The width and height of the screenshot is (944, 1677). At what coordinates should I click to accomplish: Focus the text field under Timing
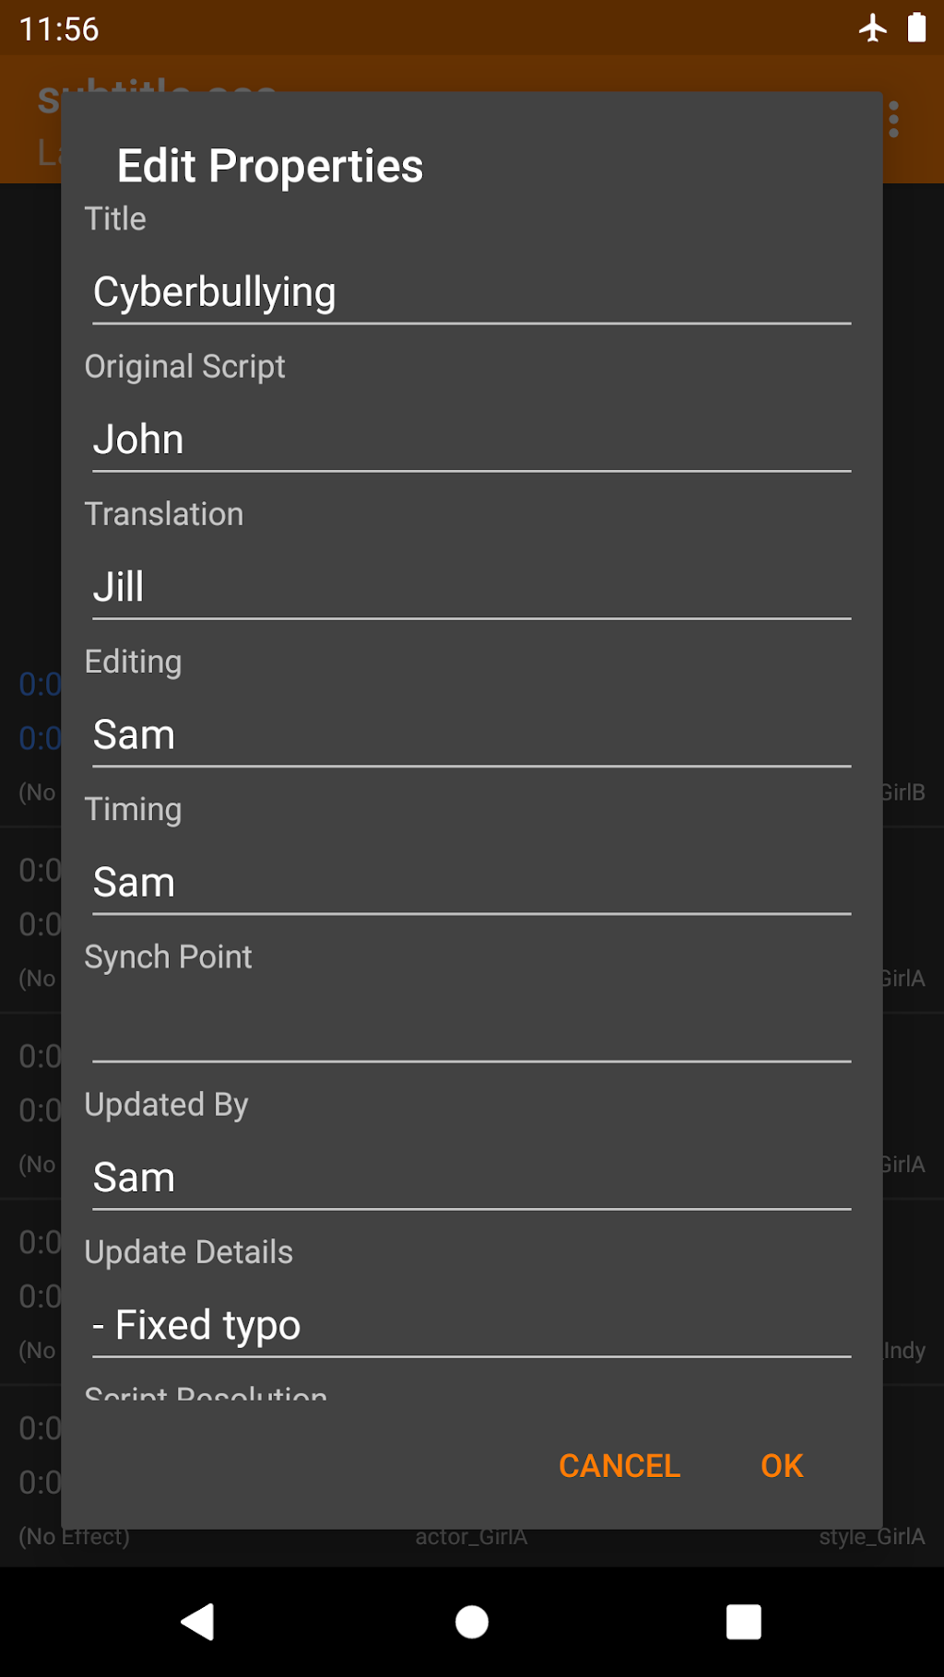pyautogui.click(x=470, y=883)
